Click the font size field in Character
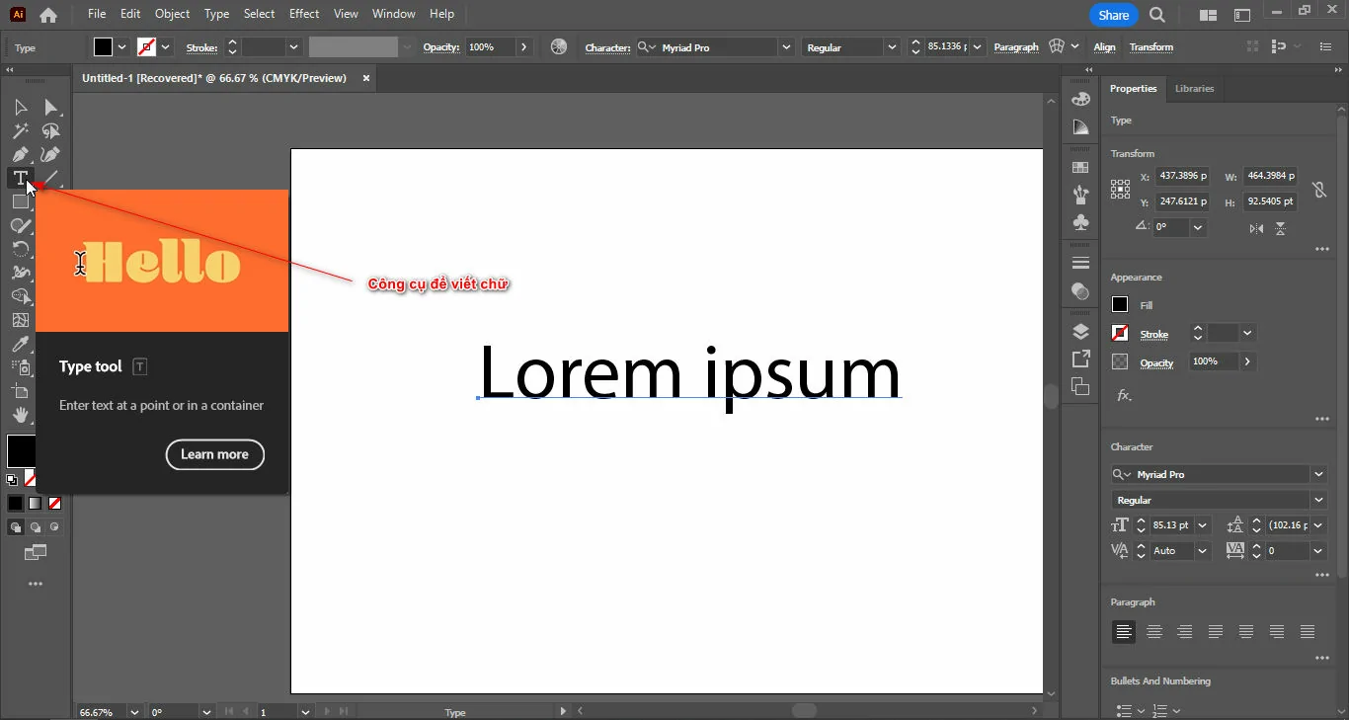The height and width of the screenshot is (720, 1349). coord(1172,525)
